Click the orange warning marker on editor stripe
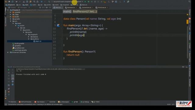 [x=187, y=22]
